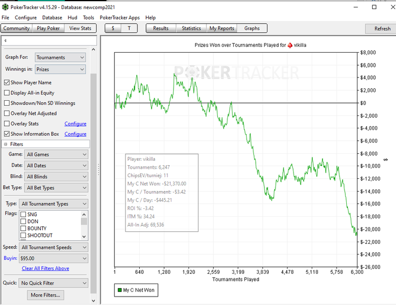
Task: Open PokerTracker Apps menu
Action: [120, 18]
